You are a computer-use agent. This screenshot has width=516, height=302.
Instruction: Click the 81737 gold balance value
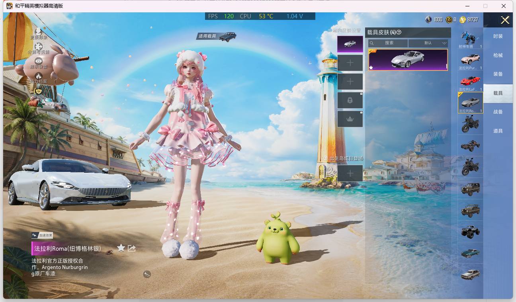pos(473,19)
